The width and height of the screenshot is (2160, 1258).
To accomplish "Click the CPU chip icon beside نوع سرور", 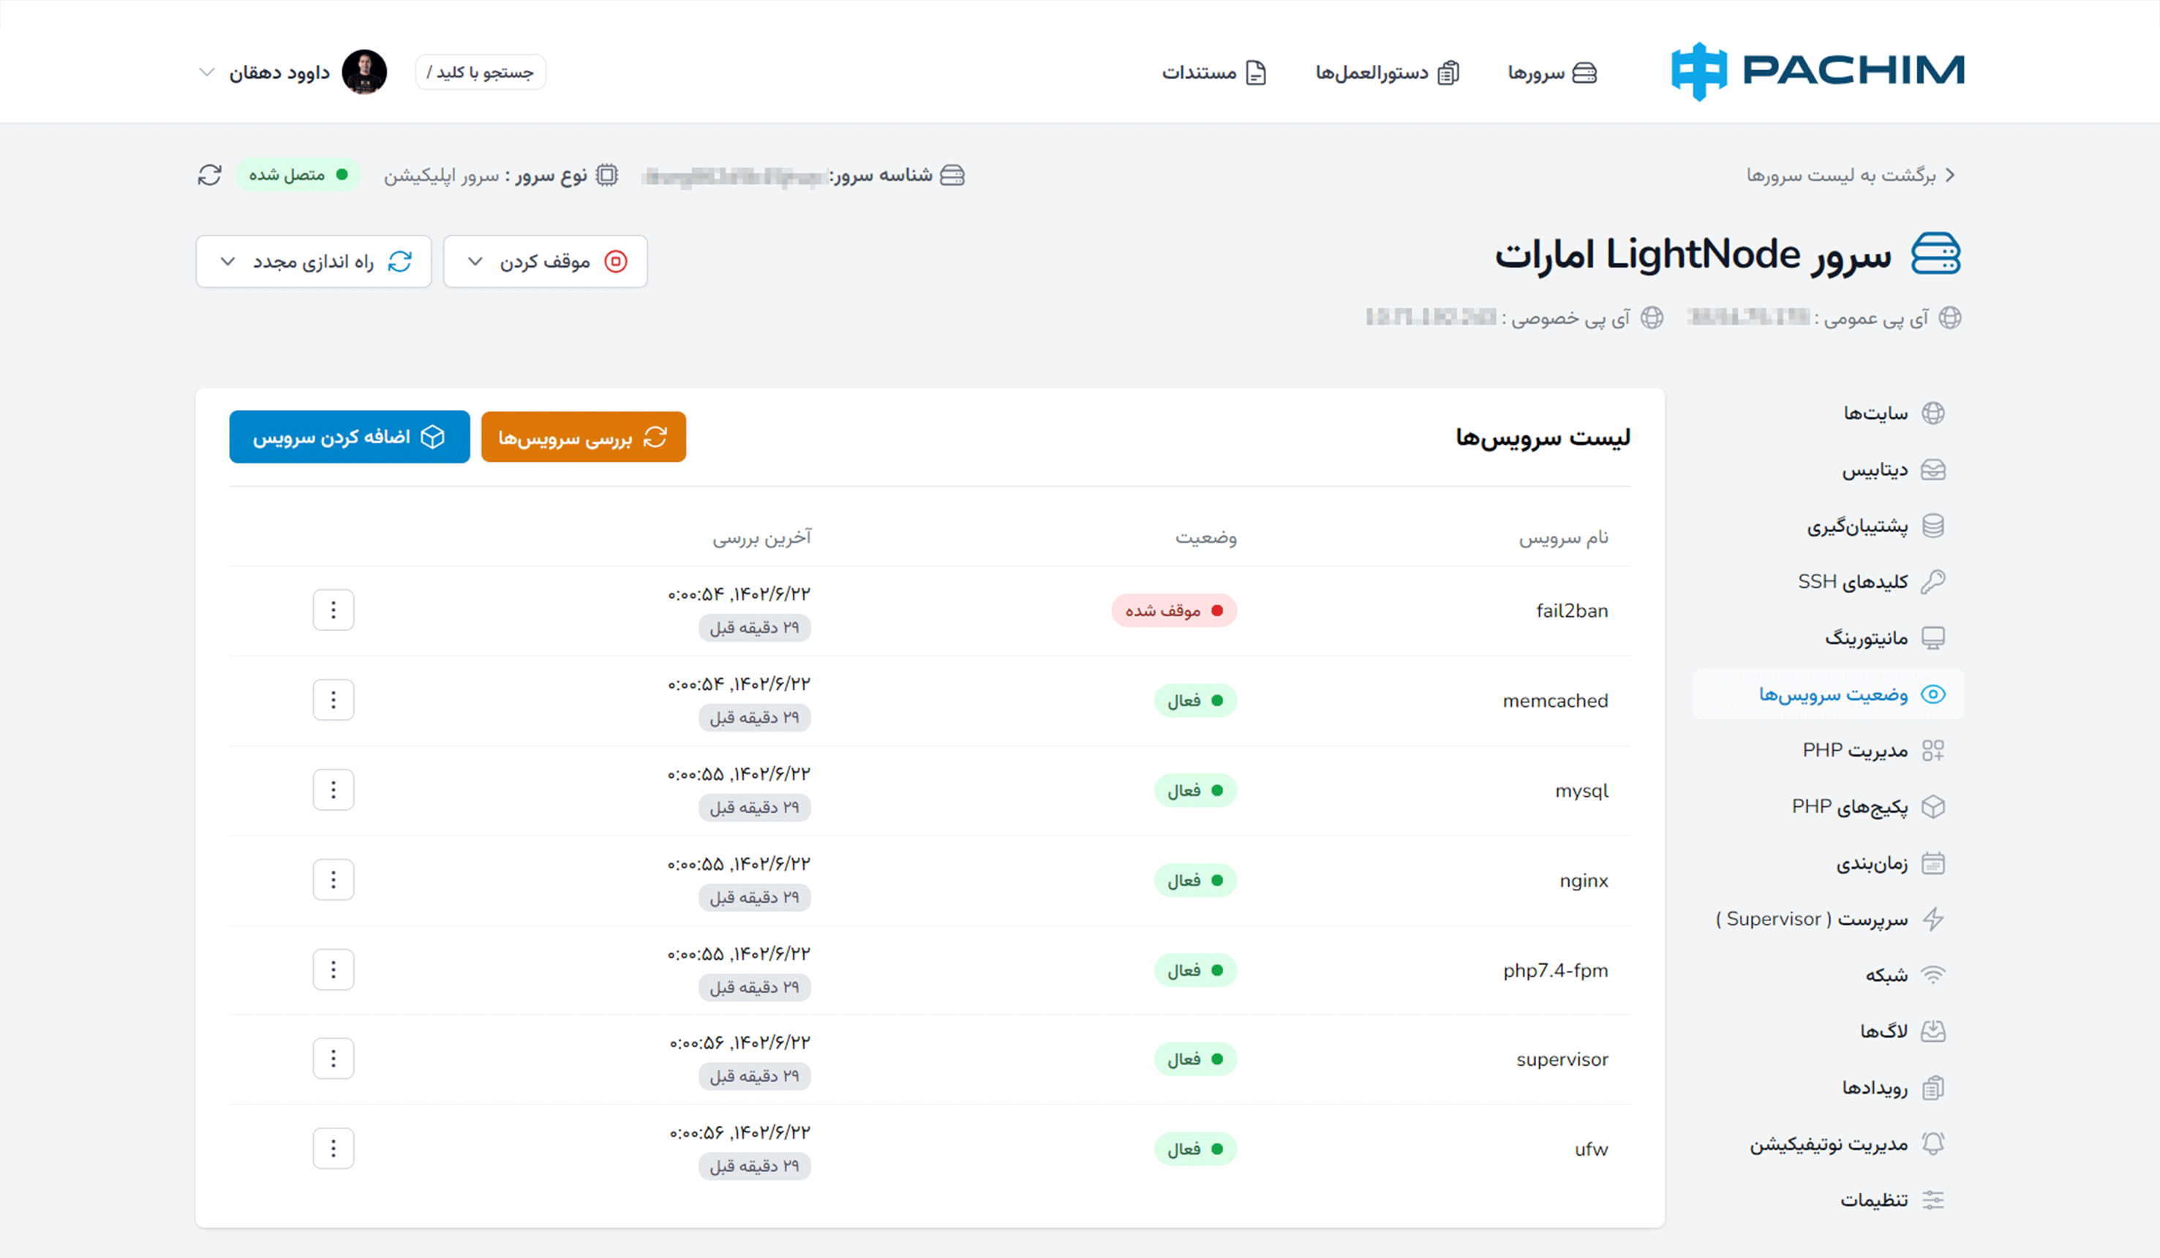I will pos(607,175).
